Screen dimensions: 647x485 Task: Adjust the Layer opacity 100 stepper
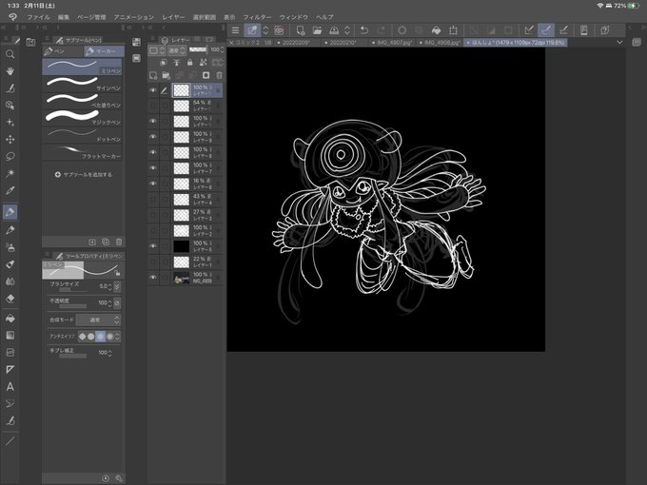pos(223,49)
